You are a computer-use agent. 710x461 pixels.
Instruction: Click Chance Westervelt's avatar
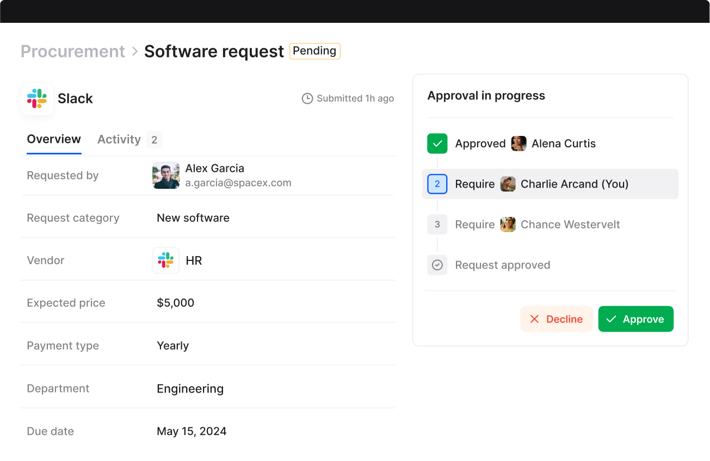pyautogui.click(x=508, y=225)
